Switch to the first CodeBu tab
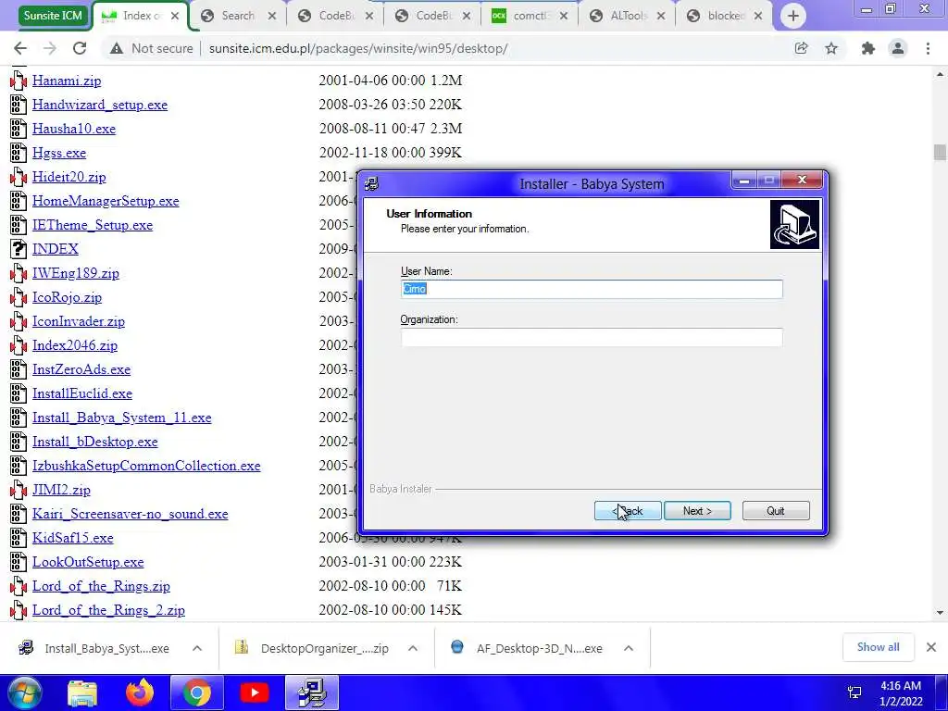 pos(335,16)
